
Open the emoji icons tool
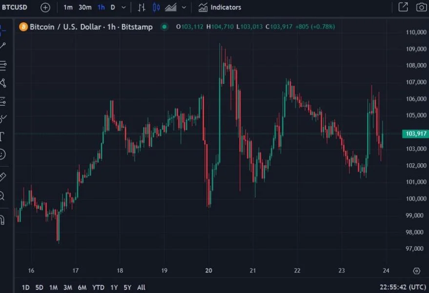2,154
